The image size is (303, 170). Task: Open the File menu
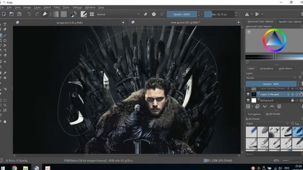(x=2, y=8)
